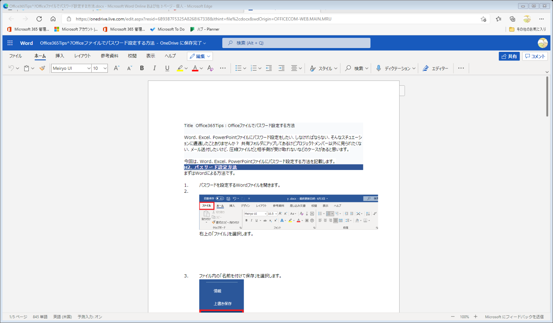The height and width of the screenshot is (323, 553).
Task: Click the Undo icon in the toolbar
Action: pyautogui.click(x=11, y=68)
